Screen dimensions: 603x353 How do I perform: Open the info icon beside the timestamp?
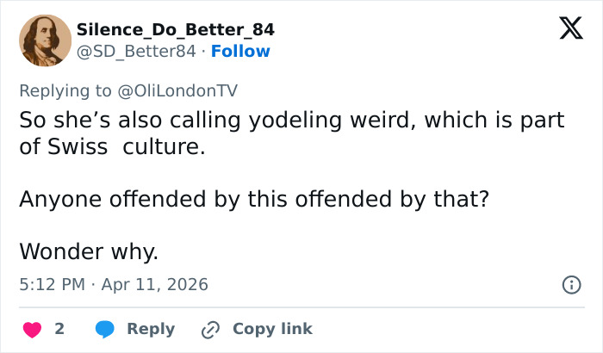click(570, 284)
